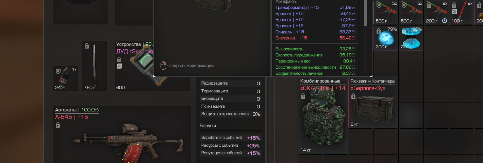483x163 pixels.
Task: Click the Заработок с событий bonus row
Action: tap(231, 138)
